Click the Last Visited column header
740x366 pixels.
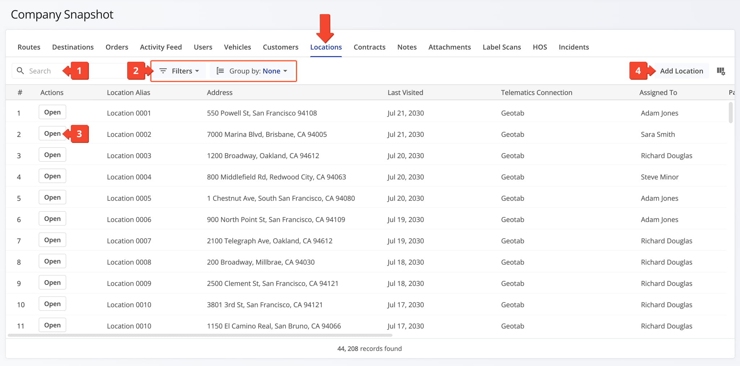[405, 92]
